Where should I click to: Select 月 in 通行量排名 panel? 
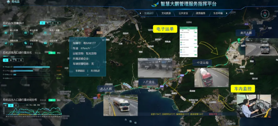16,60
